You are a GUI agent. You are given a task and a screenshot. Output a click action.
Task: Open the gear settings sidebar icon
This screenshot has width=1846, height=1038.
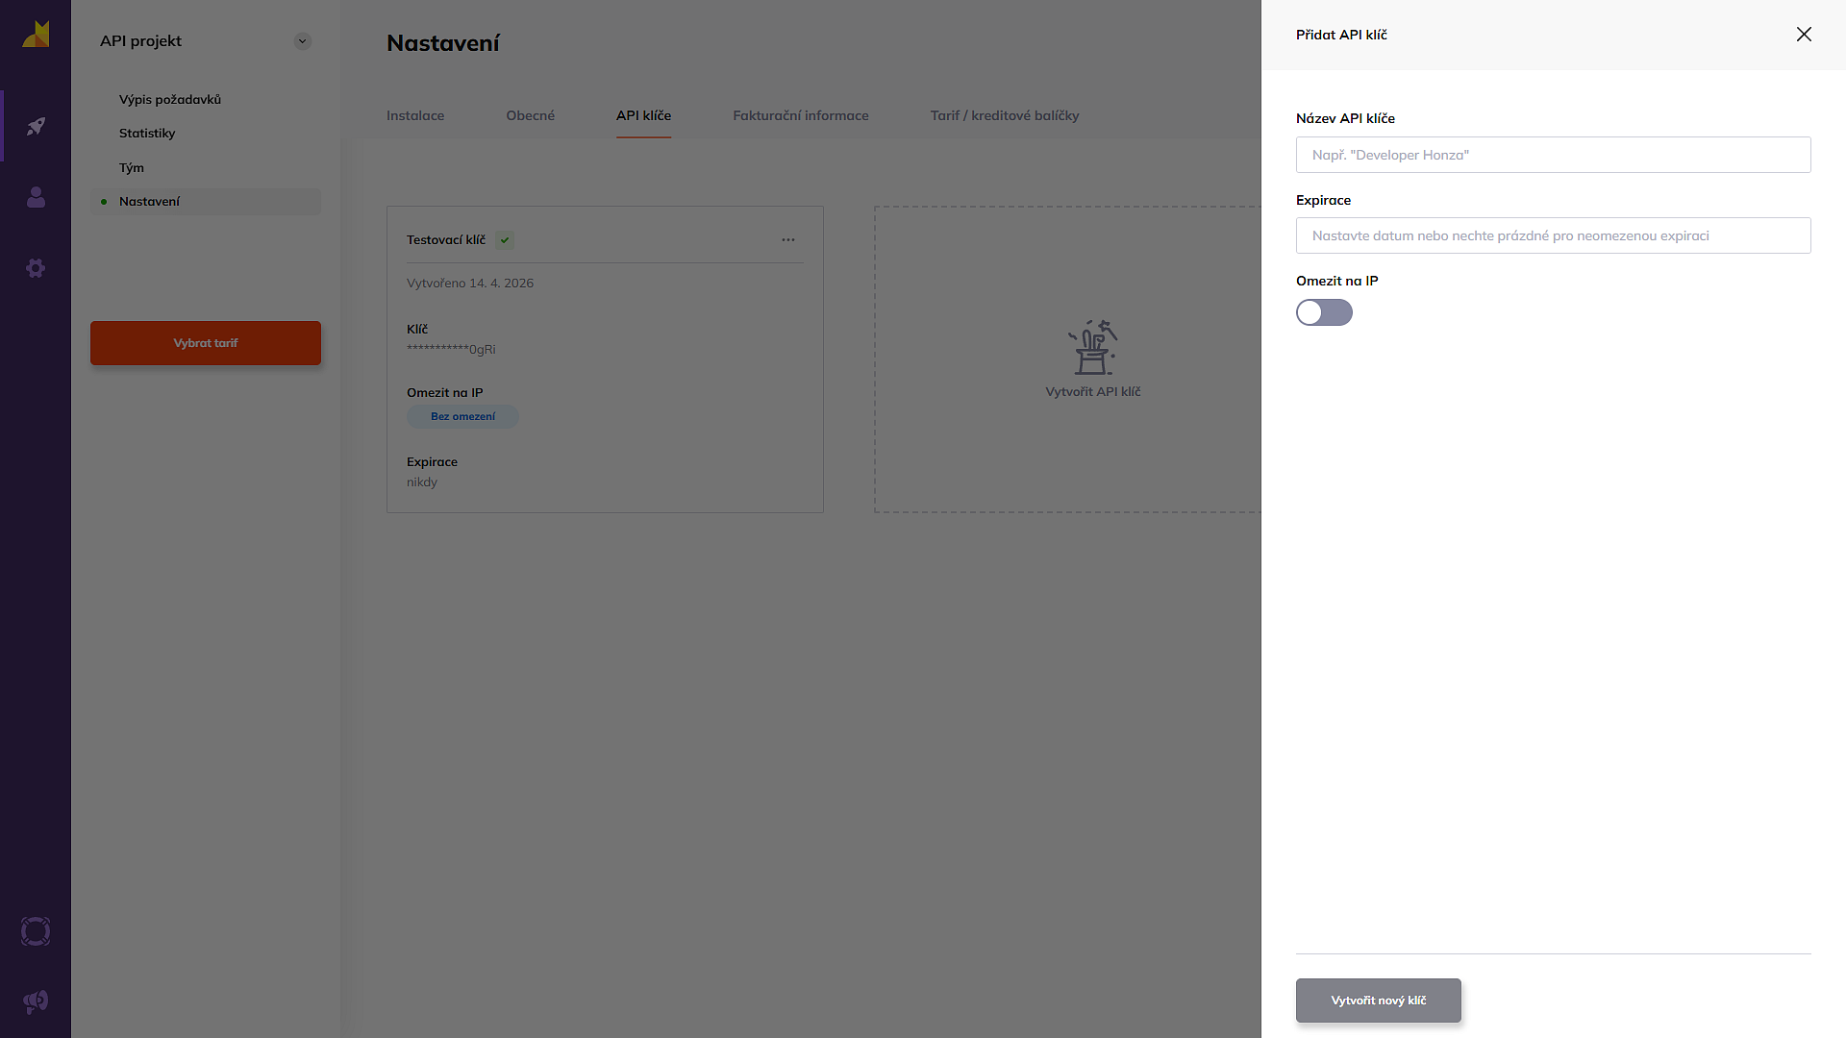pyautogui.click(x=36, y=268)
